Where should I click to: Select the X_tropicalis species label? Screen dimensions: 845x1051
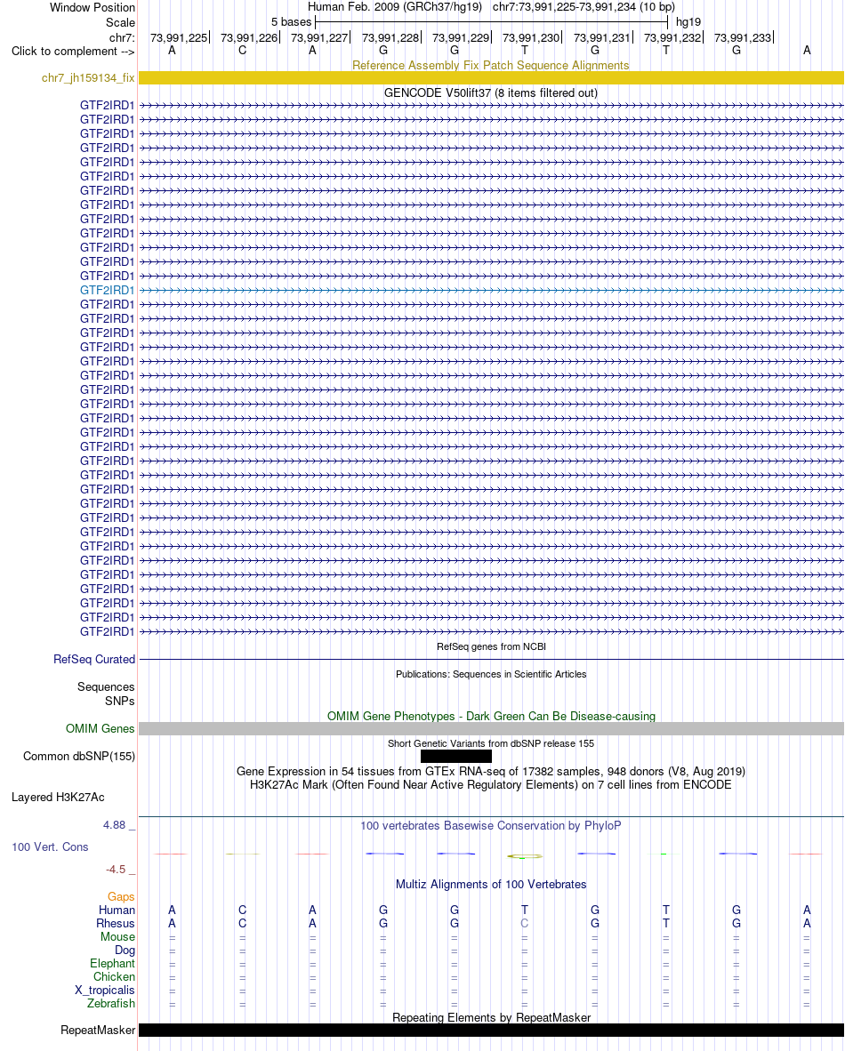click(x=105, y=991)
